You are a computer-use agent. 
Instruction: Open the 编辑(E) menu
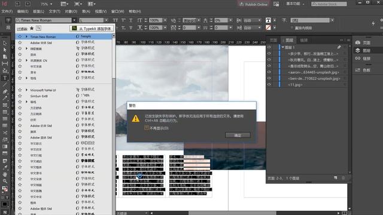point(23,11)
